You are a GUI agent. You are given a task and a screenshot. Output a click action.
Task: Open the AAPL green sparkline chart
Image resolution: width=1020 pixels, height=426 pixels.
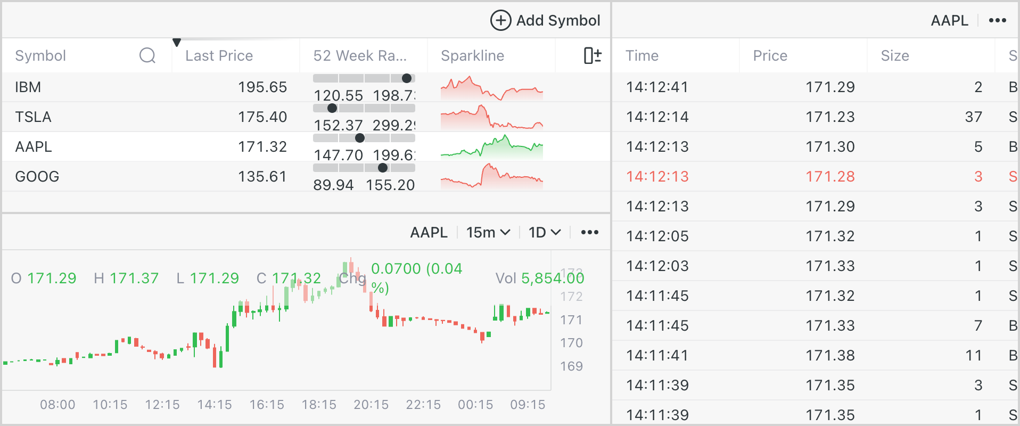(x=492, y=148)
